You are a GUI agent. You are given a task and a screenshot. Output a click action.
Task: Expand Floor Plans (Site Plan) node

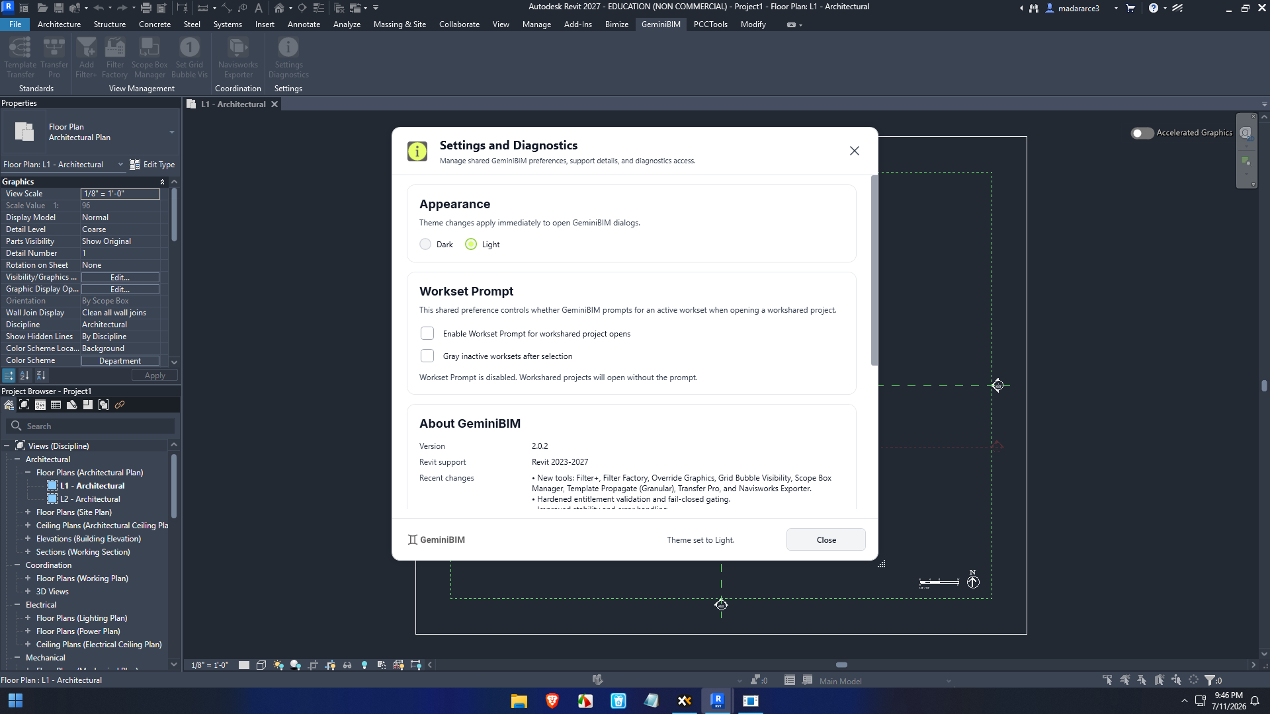28,512
